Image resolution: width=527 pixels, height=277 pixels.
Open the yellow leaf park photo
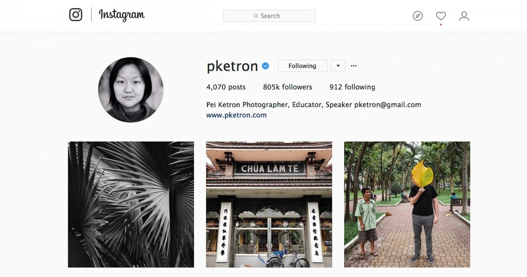click(x=407, y=204)
